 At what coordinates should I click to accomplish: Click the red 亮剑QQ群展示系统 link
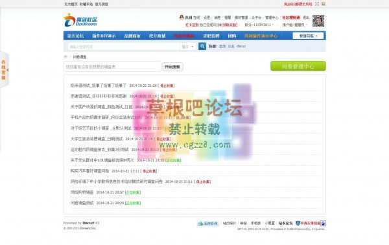(298, 5)
